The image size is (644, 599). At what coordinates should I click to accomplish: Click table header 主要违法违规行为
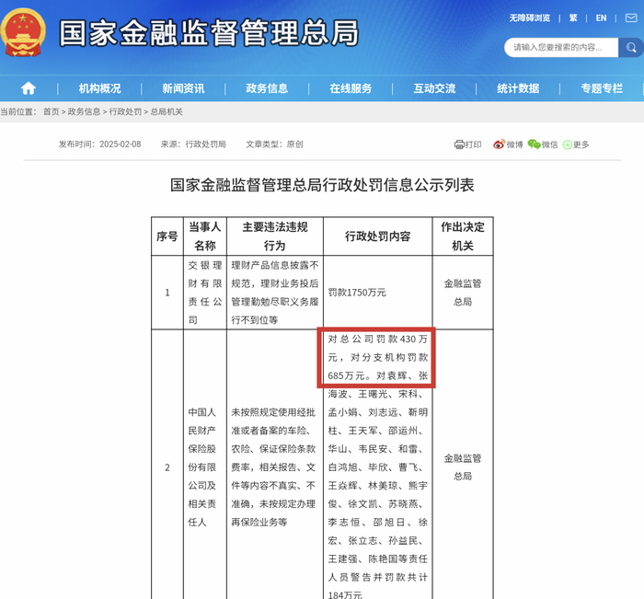(275, 236)
